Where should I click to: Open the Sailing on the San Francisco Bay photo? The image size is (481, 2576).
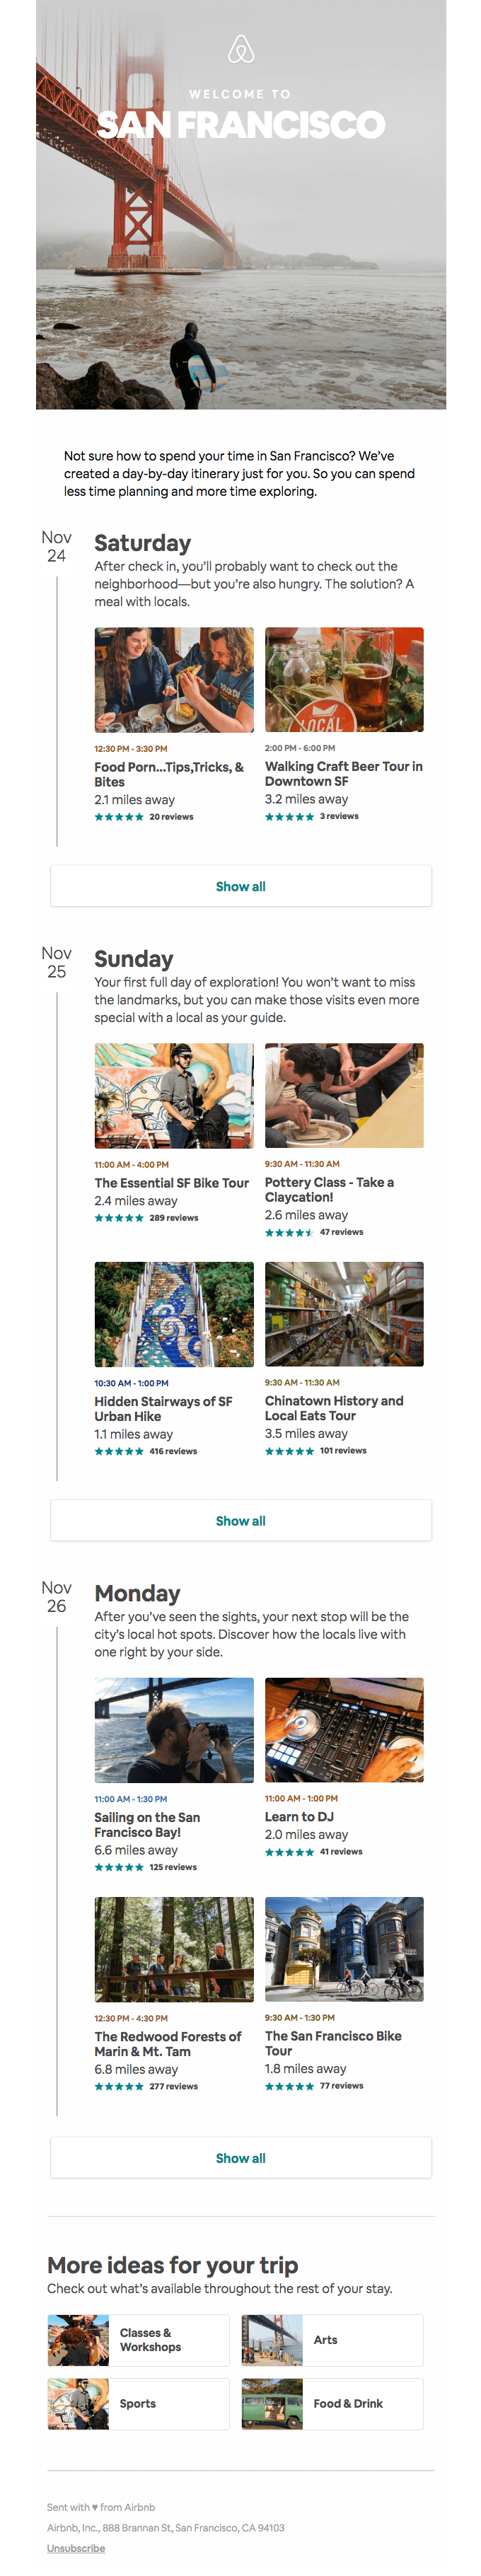click(x=174, y=1730)
